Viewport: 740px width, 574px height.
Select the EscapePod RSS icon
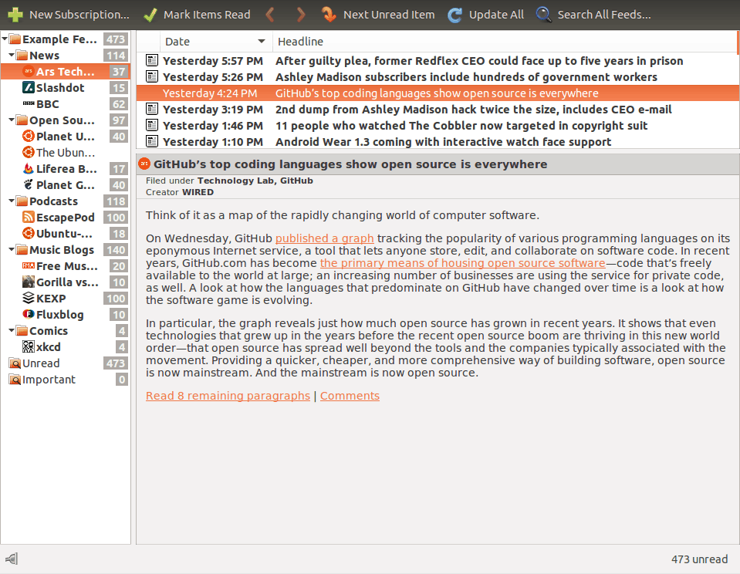[29, 217]
